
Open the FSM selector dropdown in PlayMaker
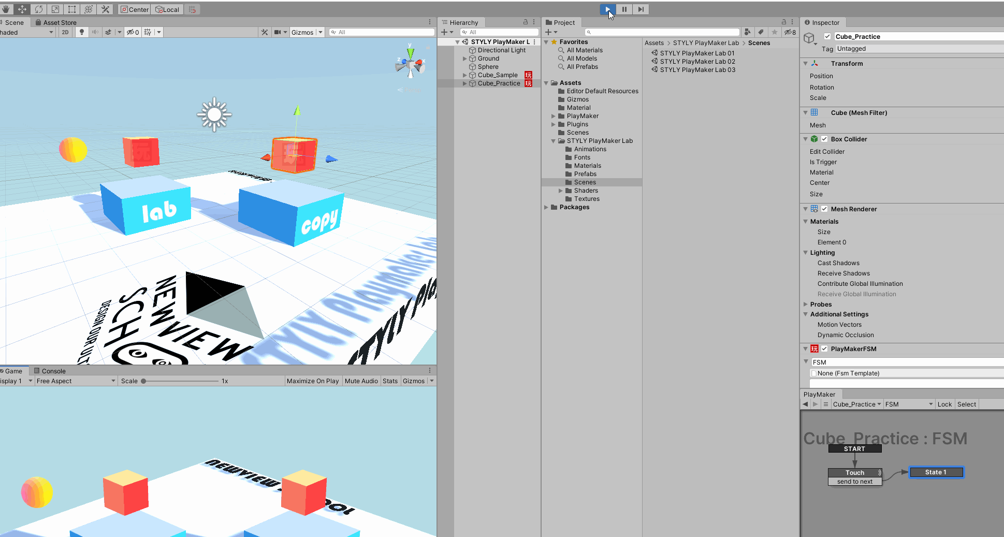click(909, 404)
